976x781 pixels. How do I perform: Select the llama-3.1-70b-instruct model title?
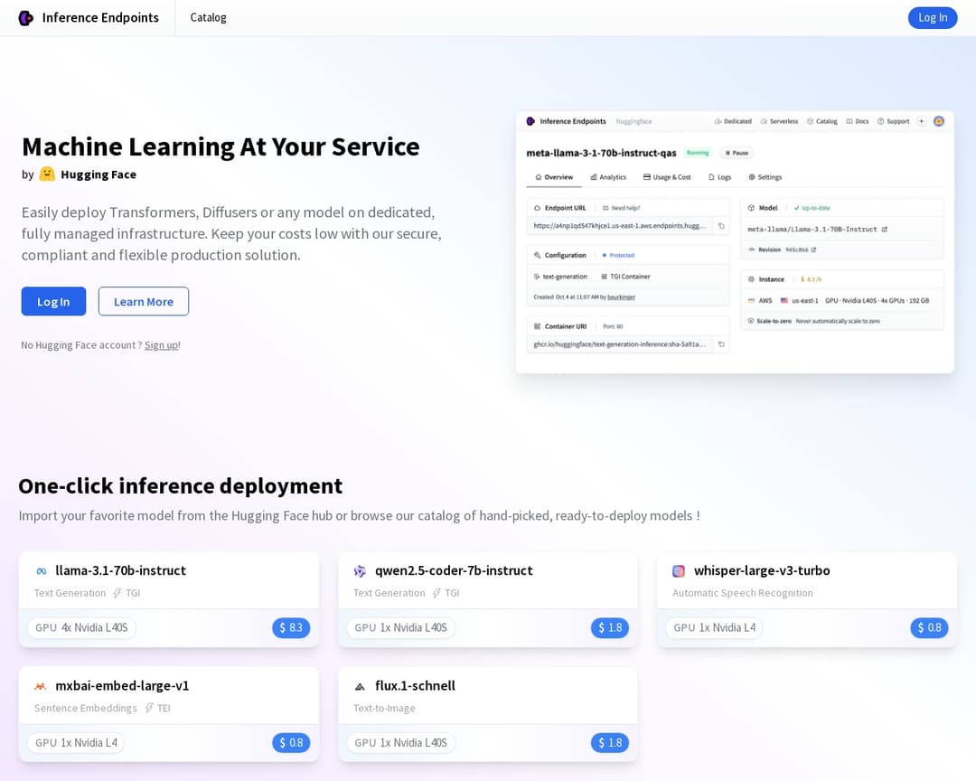tap(121, 570)
